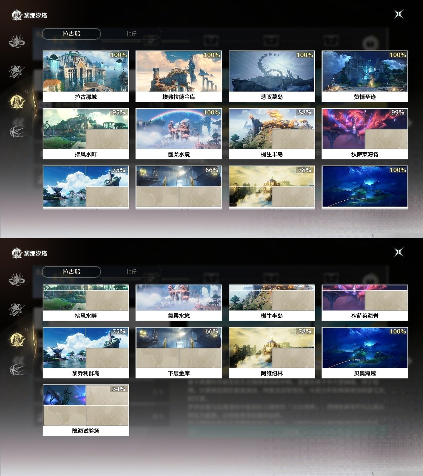This screenshot has width=423, height=476.
Task: Open the 下层金库 area card
Action: pyautogui.click(x=179, y=352)
